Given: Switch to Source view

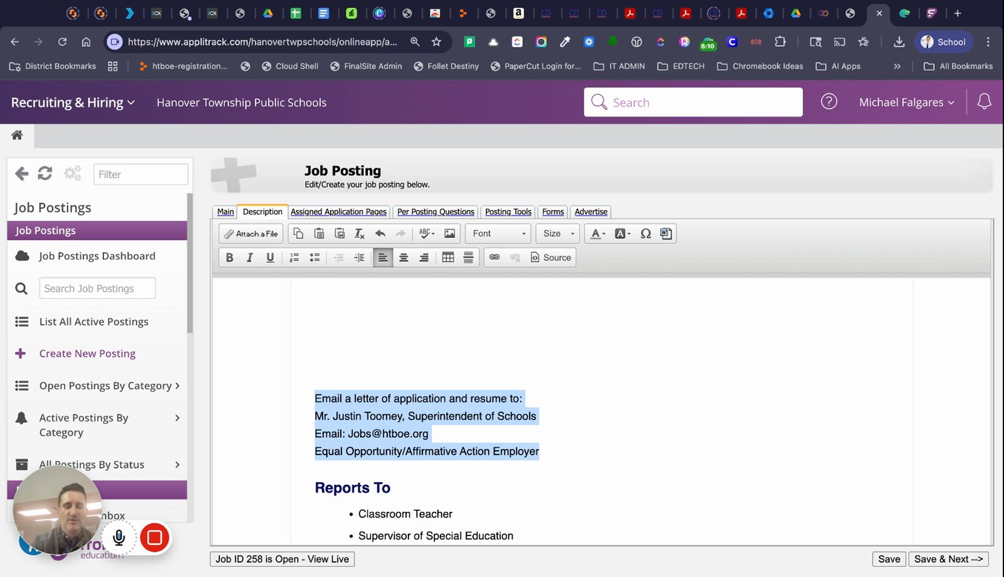Looking at the screenshot, I should pos(551,257).
